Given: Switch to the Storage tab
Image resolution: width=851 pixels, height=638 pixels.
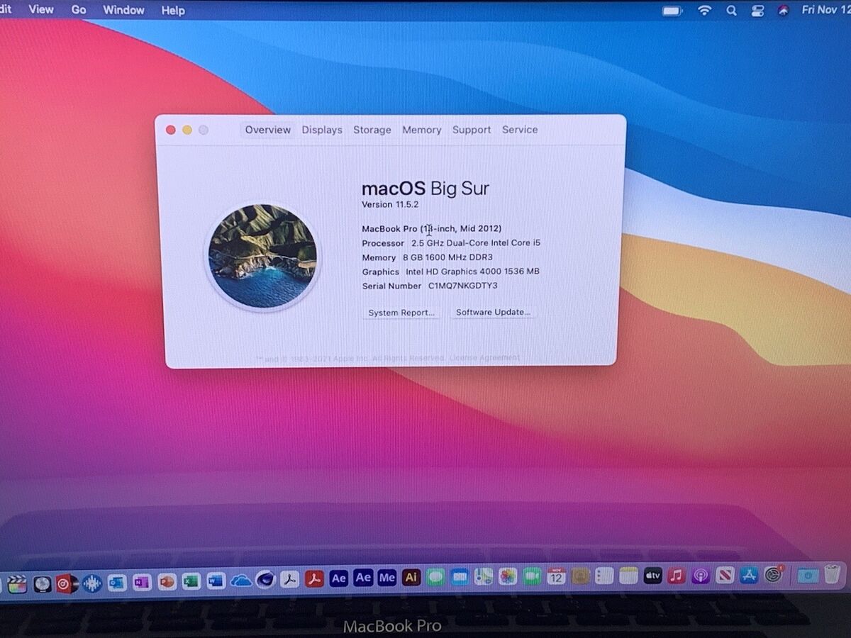Looking at the screenshot, I should coord(372,130).
